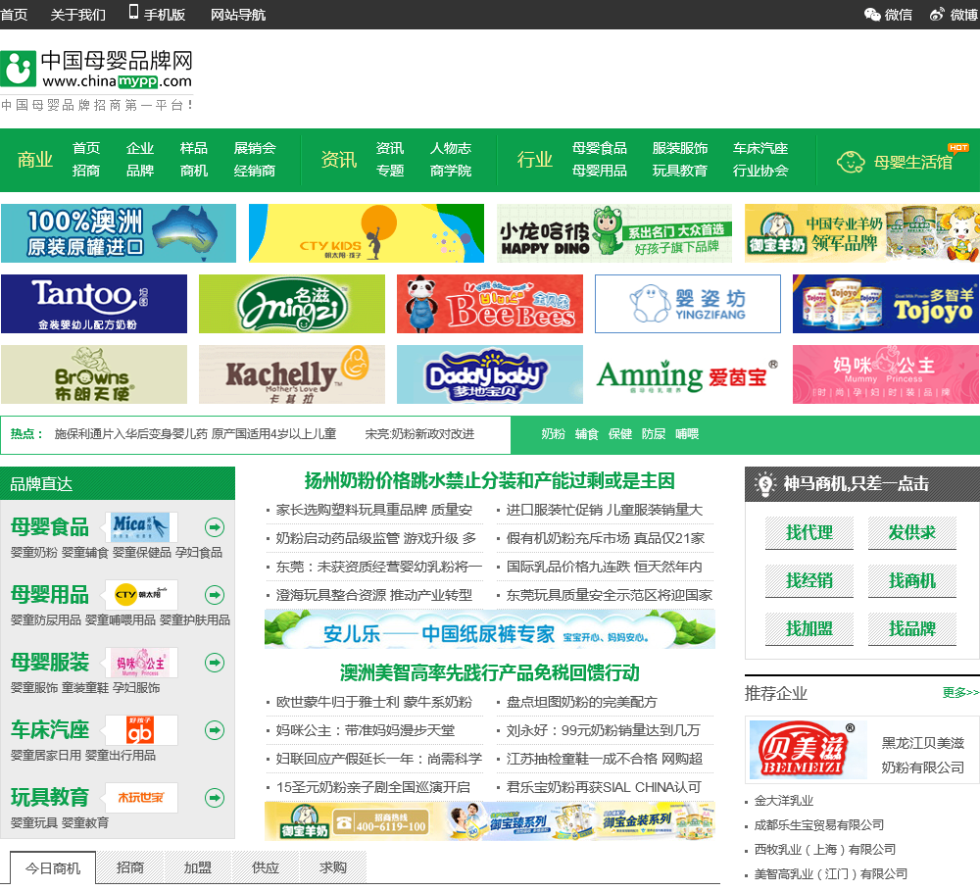Open 车床汽座 in the green navigation
The height and width of the screenshot is (891, 980).
tap(760, 148)
